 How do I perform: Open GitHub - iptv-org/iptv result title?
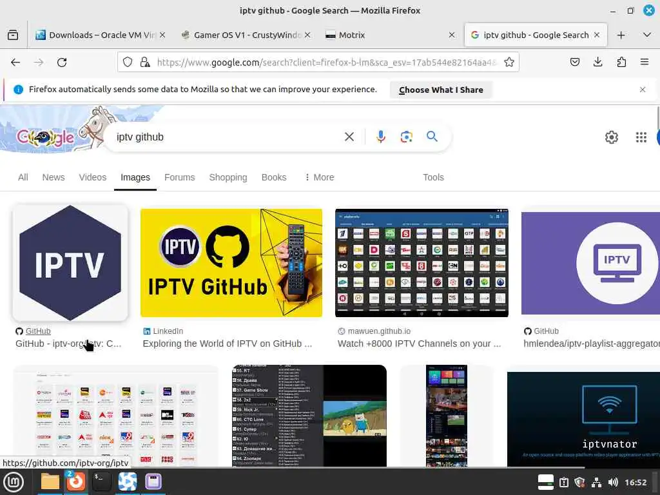[68, 344]
